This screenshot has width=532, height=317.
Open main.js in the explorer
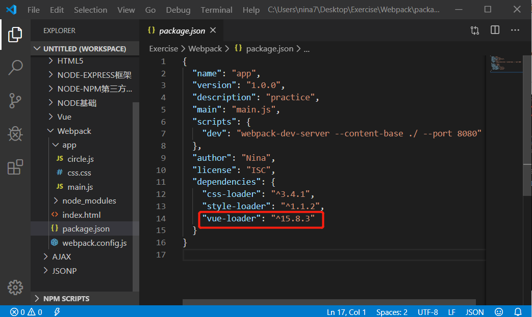(82, 187)
